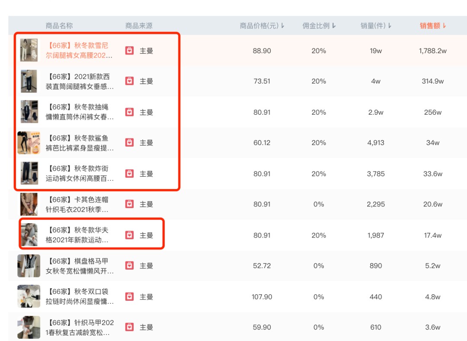The height and width of the screenshot is (341, 467).
Task: Select price value 73.51
Action: 262,81
